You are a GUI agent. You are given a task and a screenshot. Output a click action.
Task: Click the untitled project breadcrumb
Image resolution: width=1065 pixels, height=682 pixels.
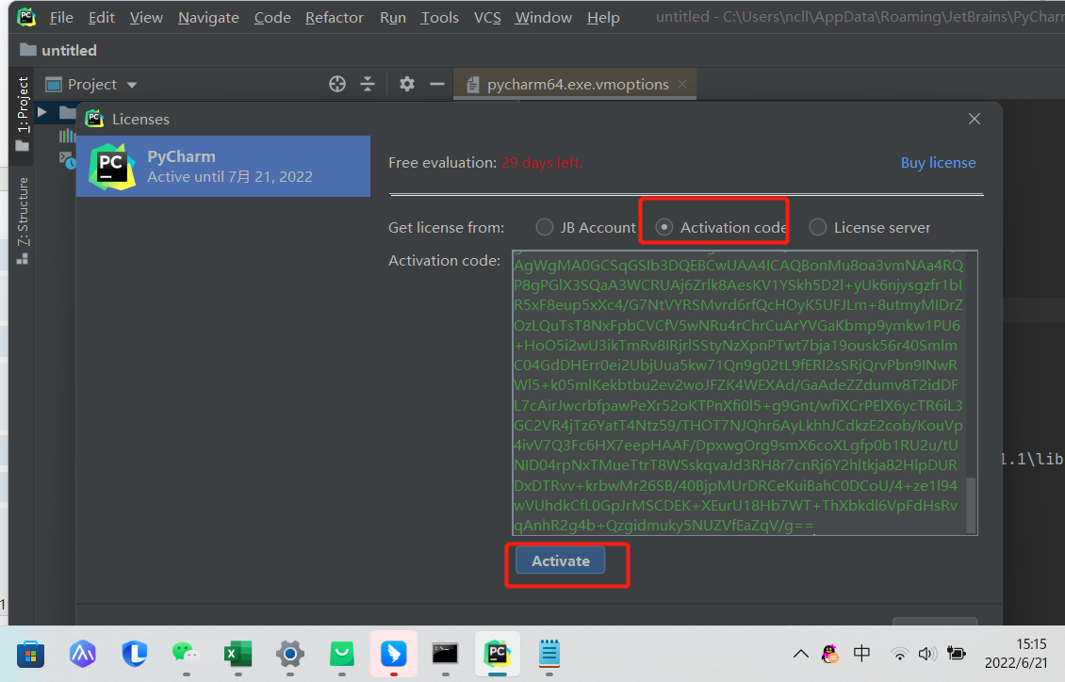pos(58,50)
